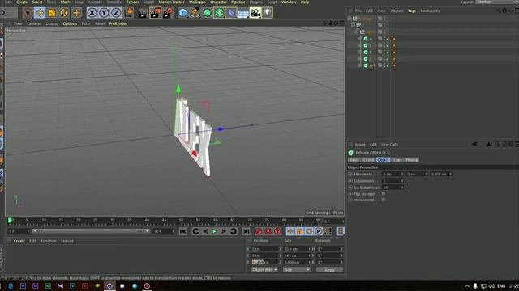
Task: Open the viewport Options menu
Action: (x=70, y=23)
